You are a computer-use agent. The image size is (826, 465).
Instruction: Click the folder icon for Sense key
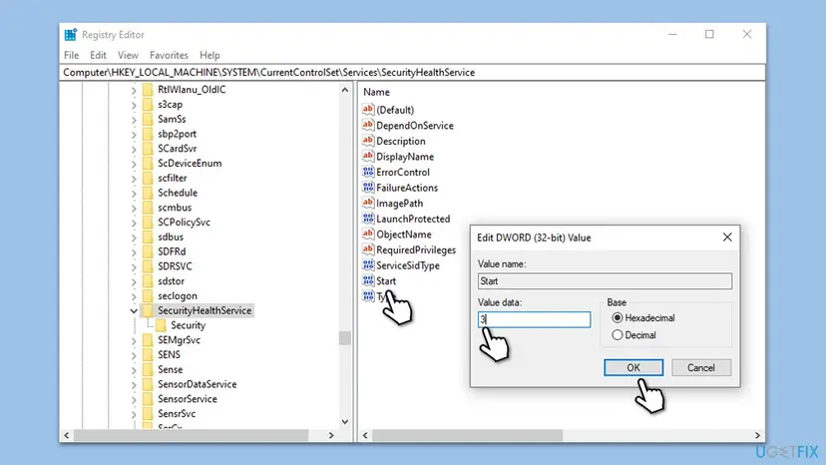click(148, 369)
